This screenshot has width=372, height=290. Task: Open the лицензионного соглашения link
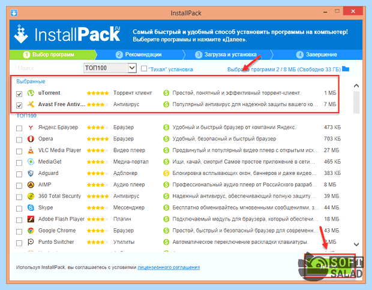coord(169,267)
